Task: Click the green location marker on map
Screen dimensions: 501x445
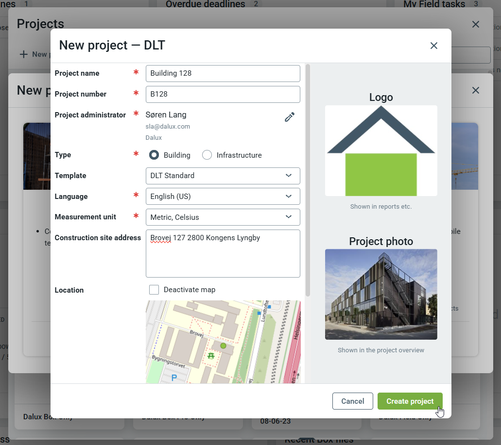Action: (223, 346)
